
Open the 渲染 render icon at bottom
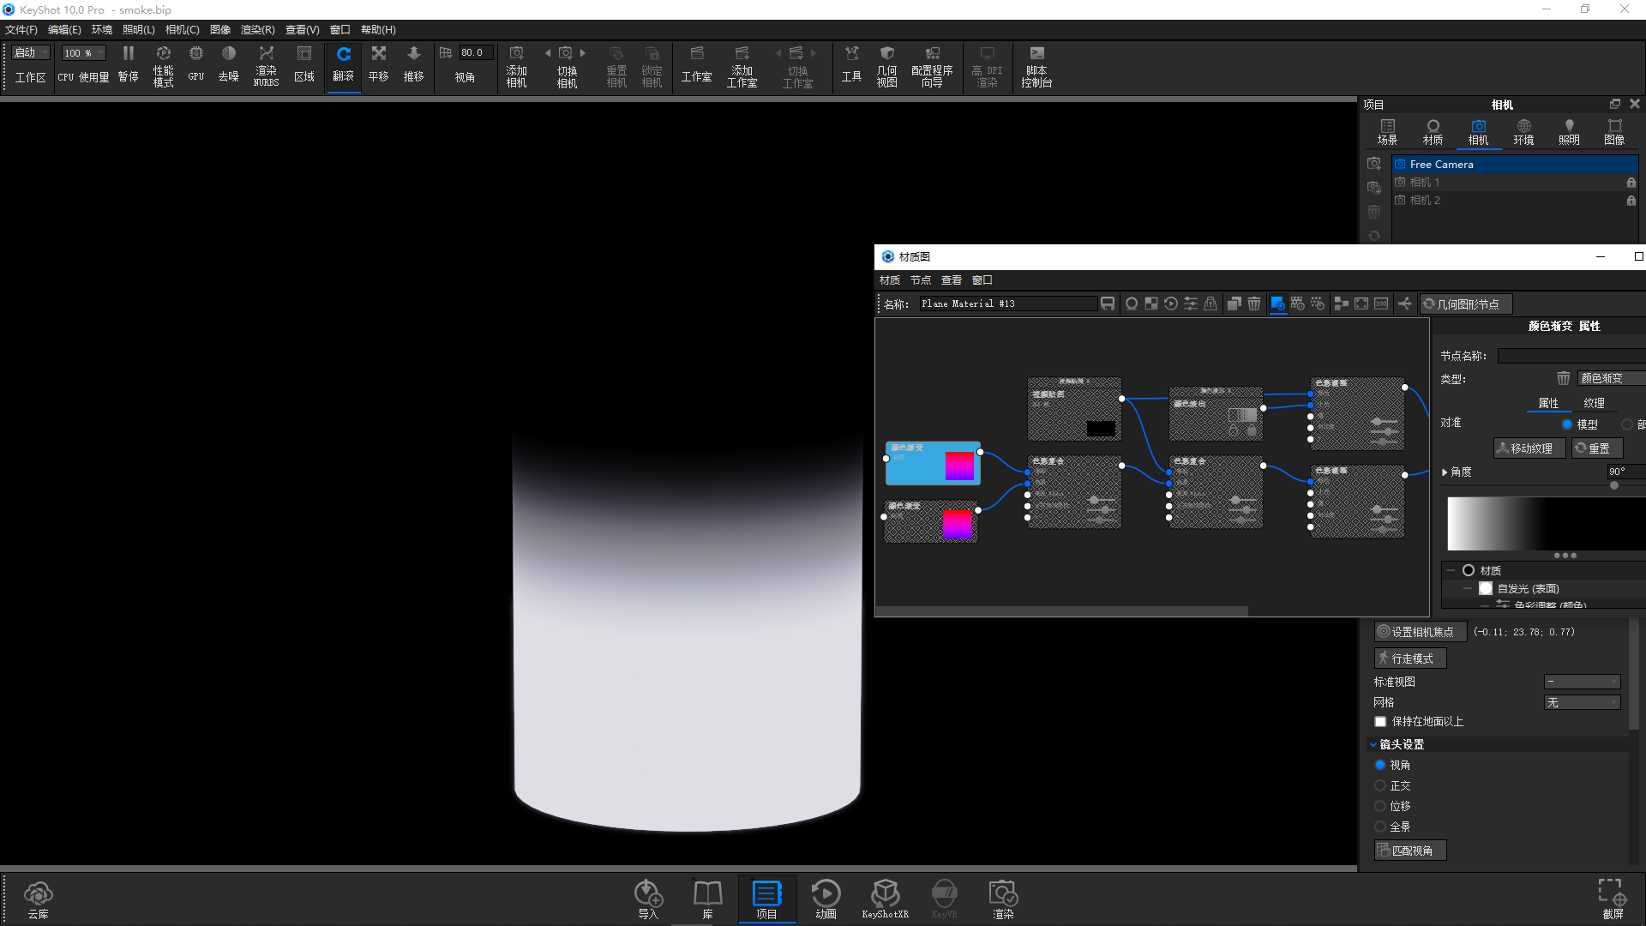coord(1002,898)
